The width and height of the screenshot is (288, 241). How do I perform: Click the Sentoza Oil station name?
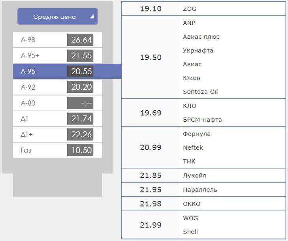click(200, 92)
